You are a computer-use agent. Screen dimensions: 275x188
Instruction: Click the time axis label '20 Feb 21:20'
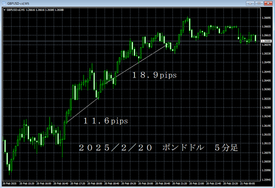click(x=180, y=184)
